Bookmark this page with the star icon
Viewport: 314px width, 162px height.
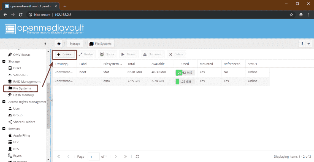[x=291, y=15]
